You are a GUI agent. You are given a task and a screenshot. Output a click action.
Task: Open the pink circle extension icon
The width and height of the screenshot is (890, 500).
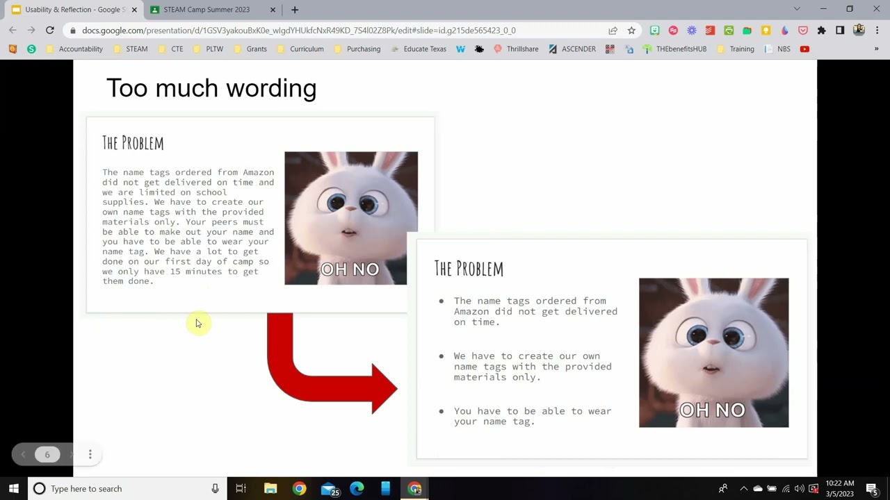(x=673, y=31)
